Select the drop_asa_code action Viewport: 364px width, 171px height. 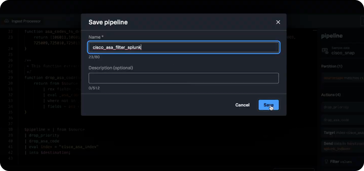coord(336,120)
